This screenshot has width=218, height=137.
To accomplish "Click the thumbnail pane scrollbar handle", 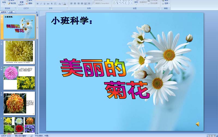I will click(x=37, y=28).
